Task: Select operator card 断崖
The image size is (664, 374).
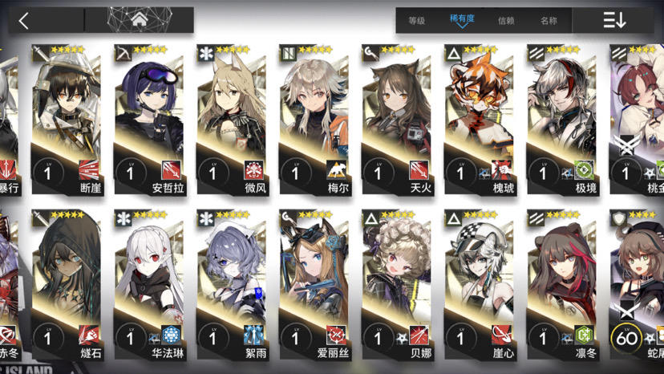Action: [67, 120]
